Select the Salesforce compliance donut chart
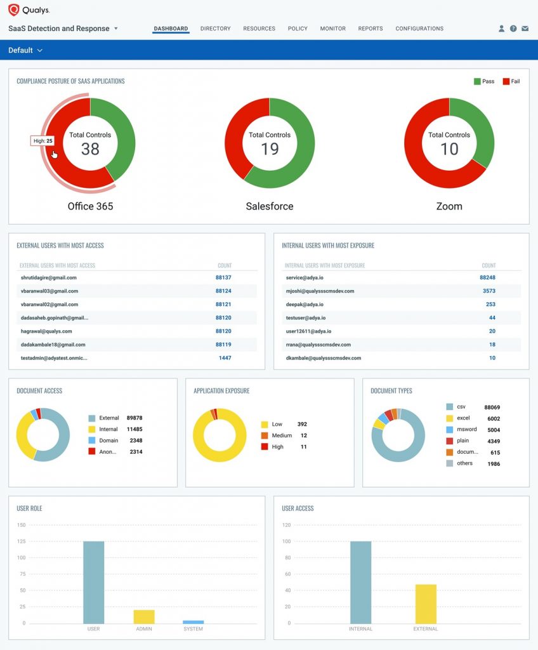 click(x=270, y=143)
